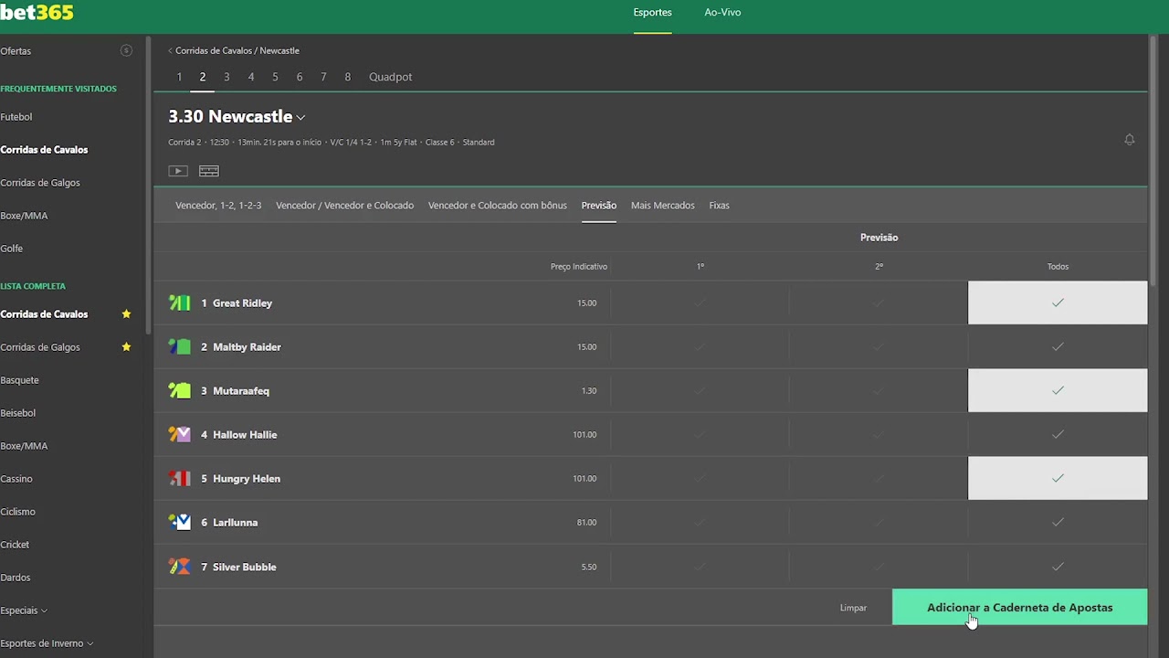Click Great Ridley's jockey silk icon
Screen dimensions: 1169x658
(180, 303)
